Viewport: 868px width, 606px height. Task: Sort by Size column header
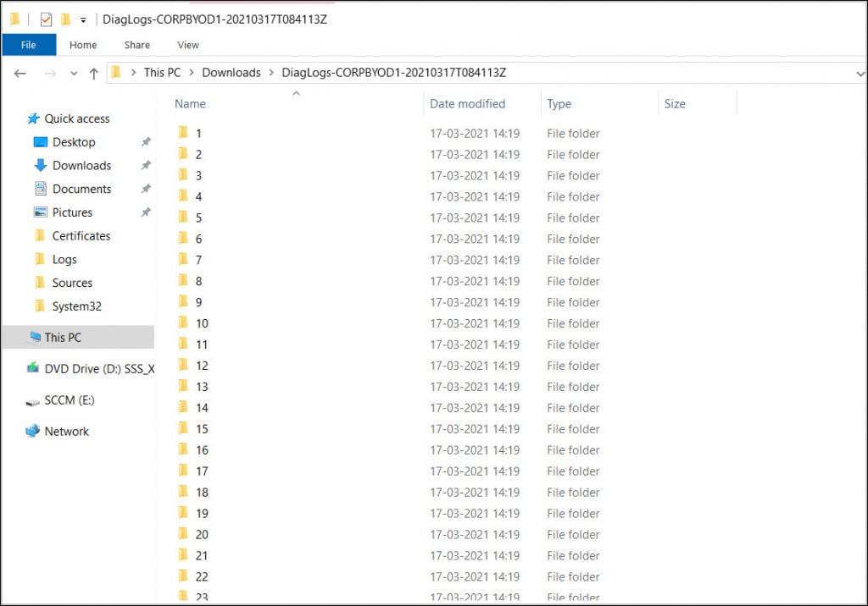point(674,104)
